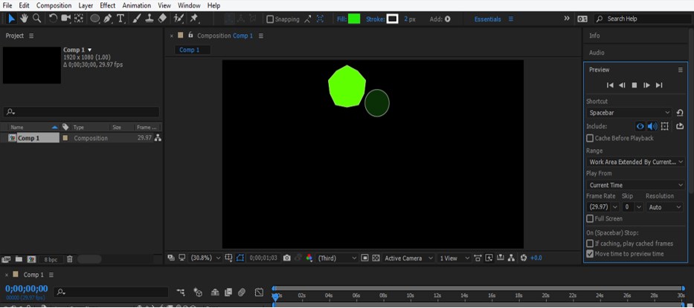
Task: Toggle the Transparency Grid button
Action: point(376,258)
